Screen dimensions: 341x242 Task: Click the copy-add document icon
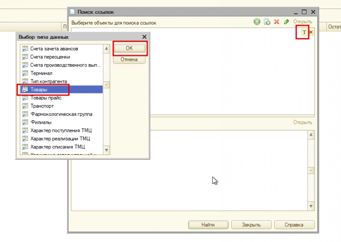267,22
